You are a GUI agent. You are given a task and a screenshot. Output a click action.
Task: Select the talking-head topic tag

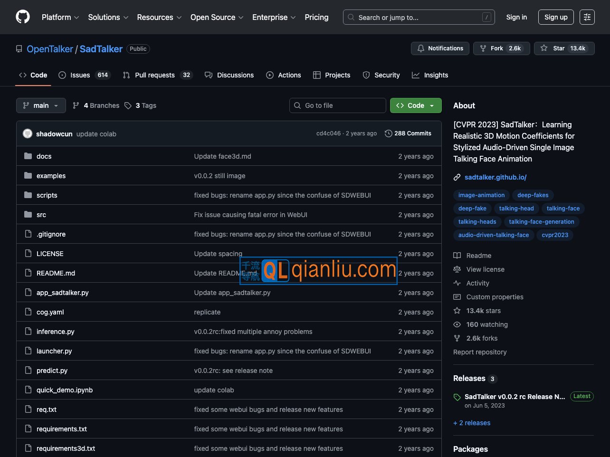(516, 209)
